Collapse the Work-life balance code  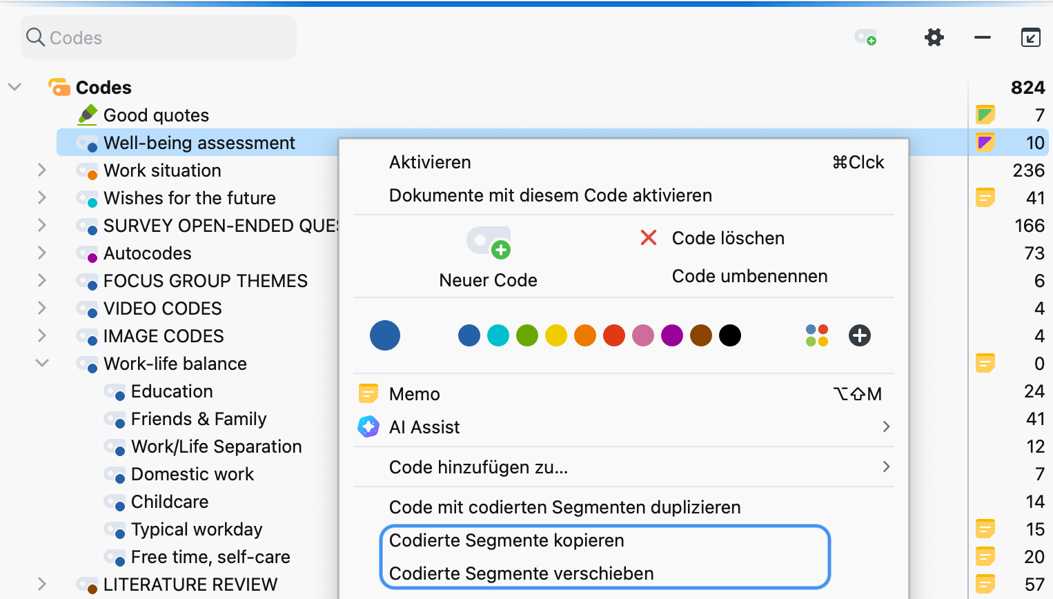click(x=42, y=363)
